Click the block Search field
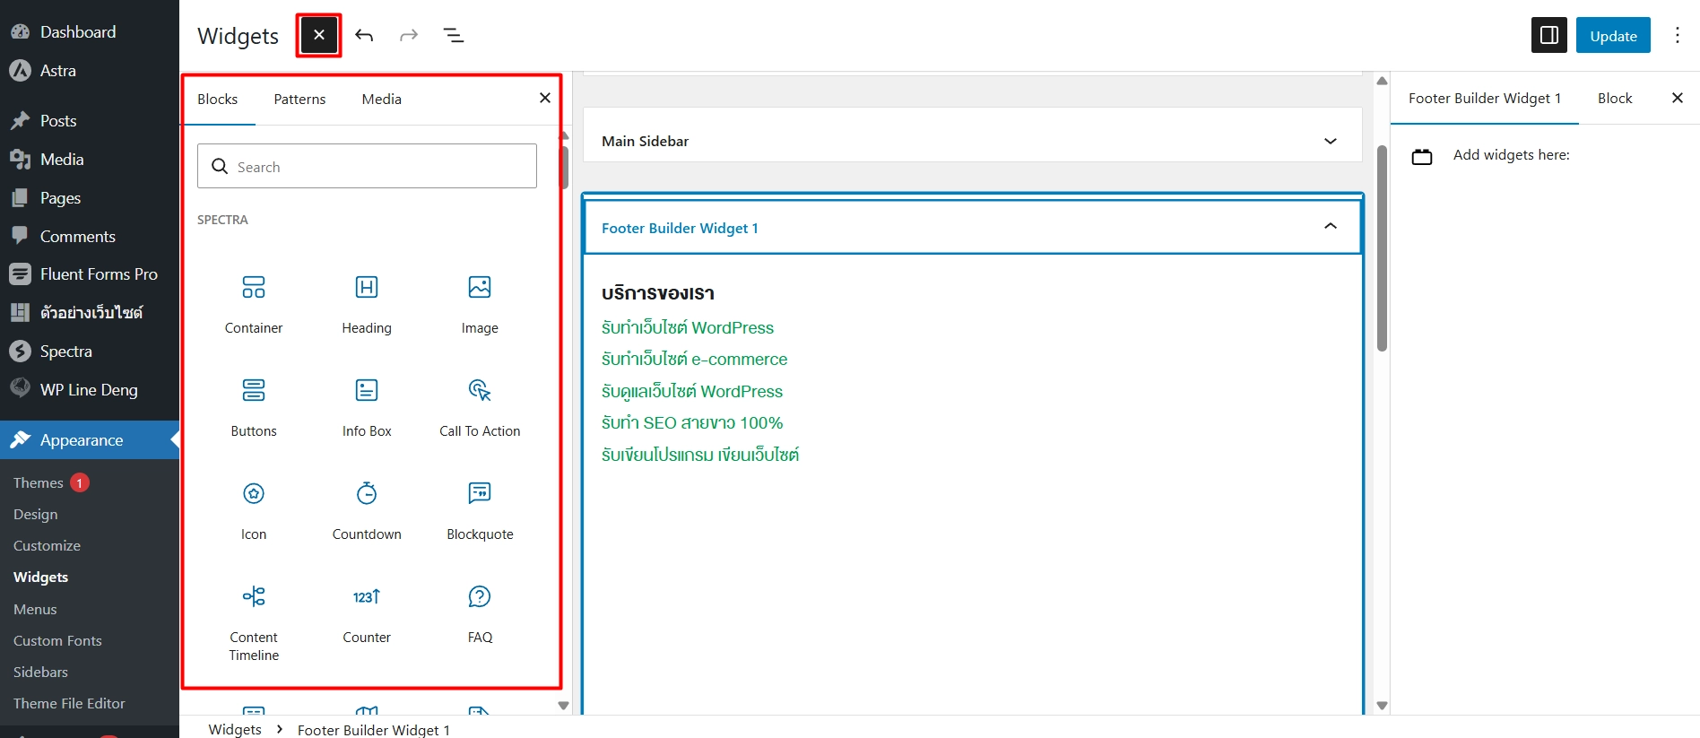The height and width of the screenshot is (738, 1700). click(367, 166)
